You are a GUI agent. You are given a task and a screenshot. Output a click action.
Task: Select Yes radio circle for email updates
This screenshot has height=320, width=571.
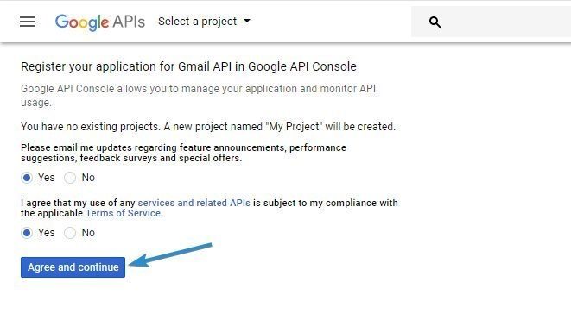click(27, 178)
